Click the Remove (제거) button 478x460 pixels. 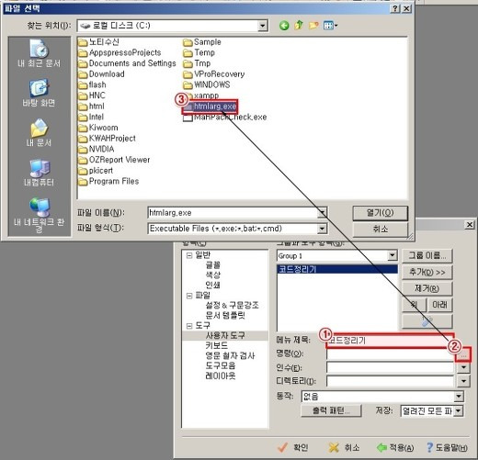tap(427, 288)
